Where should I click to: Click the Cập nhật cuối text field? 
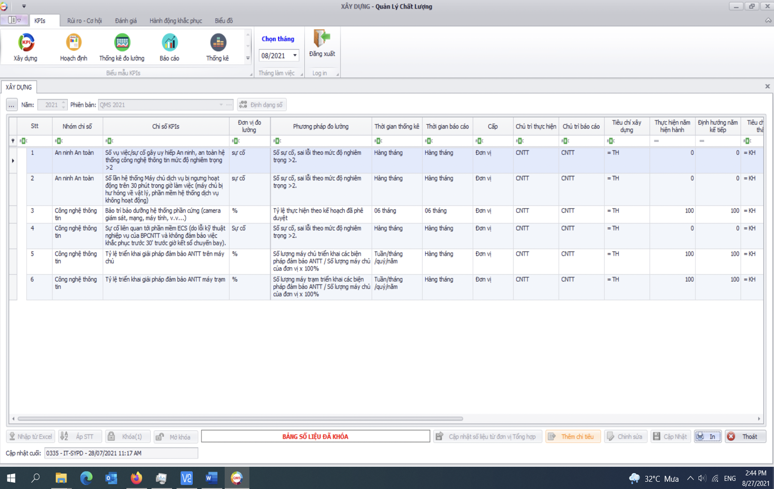(x=121, y=453)
